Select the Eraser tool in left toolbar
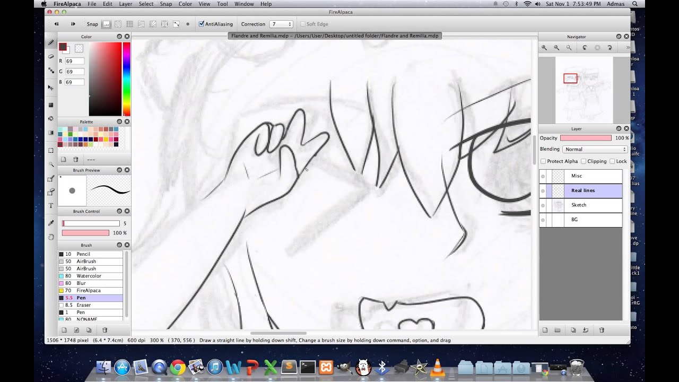Screen dimensions: 679x382 [x=51, y=56]
